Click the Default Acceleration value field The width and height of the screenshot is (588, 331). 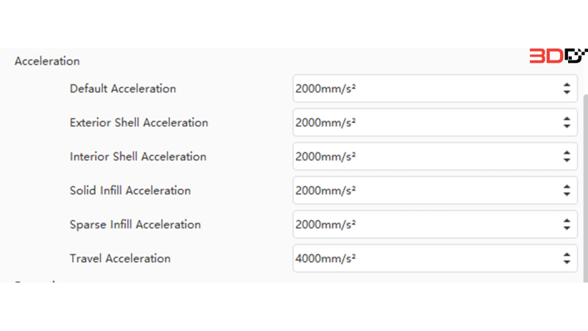(x=435, y=88)
